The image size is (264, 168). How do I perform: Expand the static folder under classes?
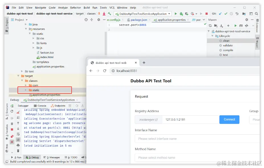click(26, 90)
